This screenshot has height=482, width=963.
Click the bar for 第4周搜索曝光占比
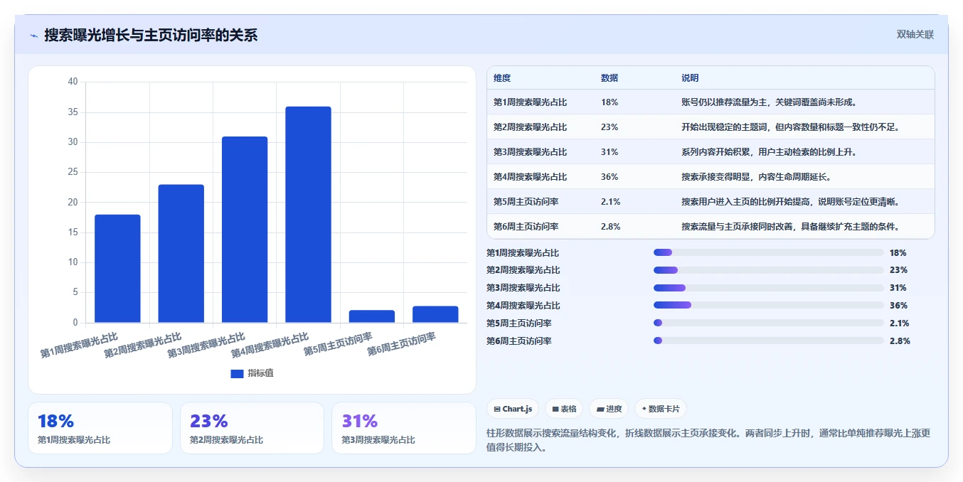[x=308, y=215]
